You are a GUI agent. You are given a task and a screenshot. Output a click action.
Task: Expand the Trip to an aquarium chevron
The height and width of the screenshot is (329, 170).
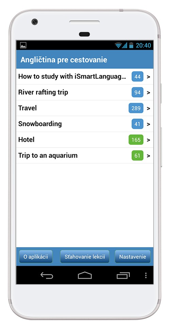[149, 156]
